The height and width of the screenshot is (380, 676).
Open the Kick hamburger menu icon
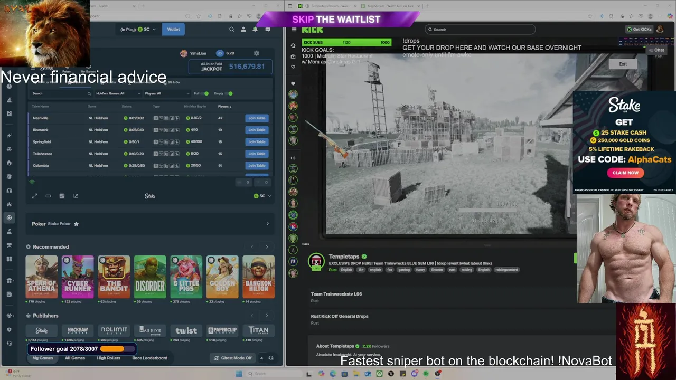[x=293, y=30]
